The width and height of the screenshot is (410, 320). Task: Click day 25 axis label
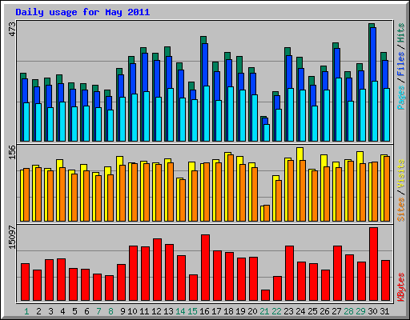pos(312,311)
